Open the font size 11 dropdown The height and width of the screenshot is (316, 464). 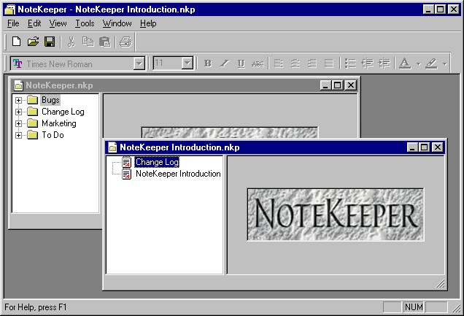click(x=187, y=63)
